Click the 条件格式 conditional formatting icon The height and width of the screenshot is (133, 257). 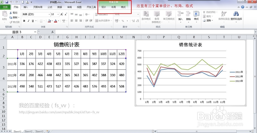pos(146,14)
